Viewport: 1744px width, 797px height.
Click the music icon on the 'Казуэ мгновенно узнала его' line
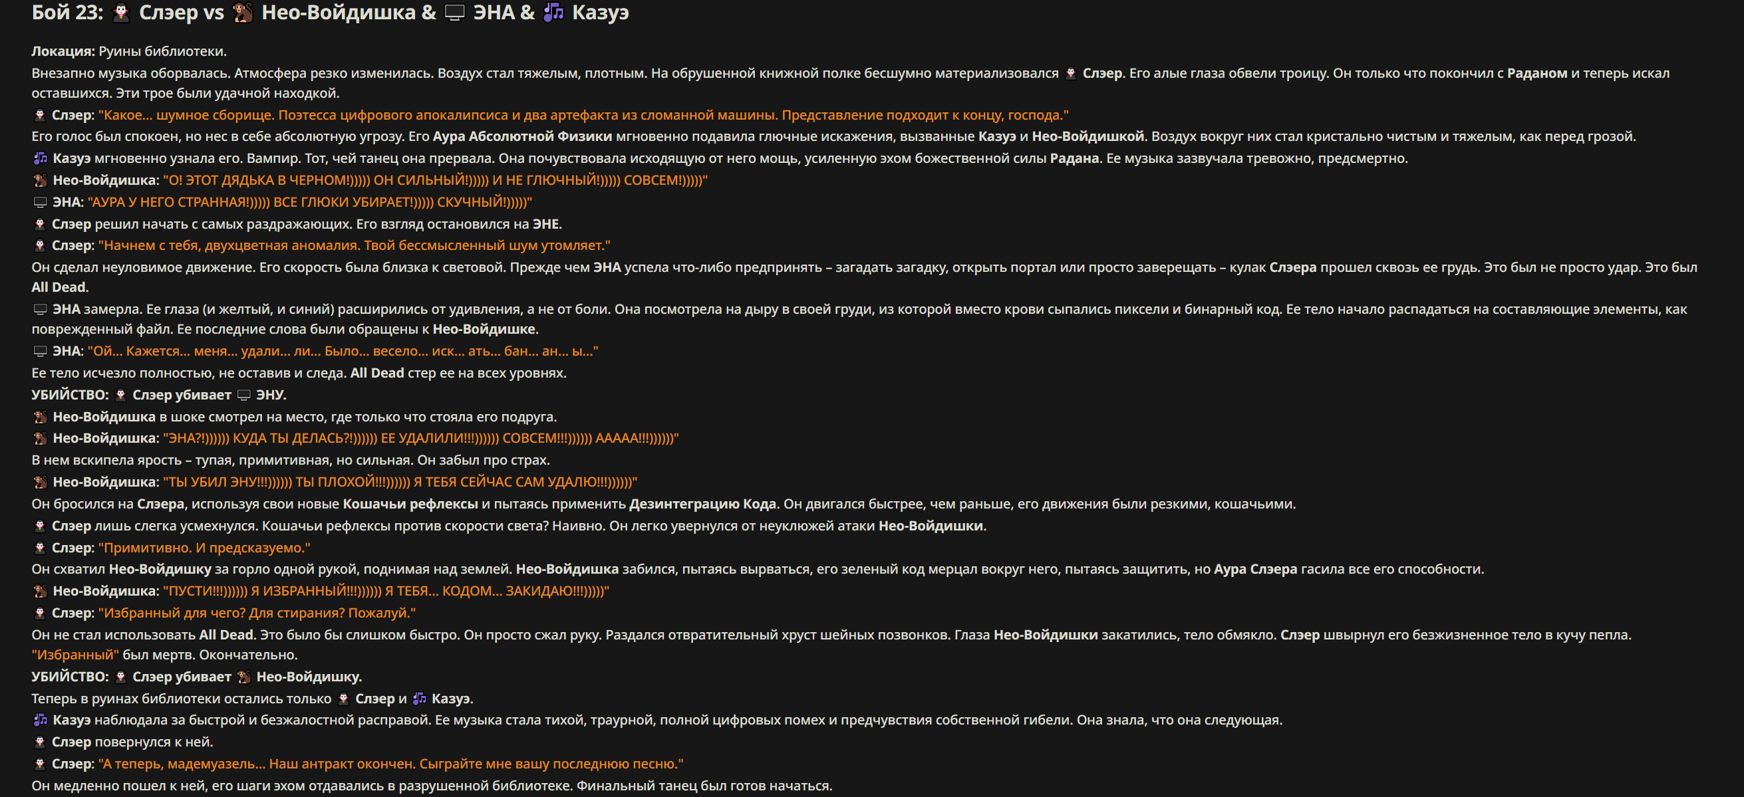click(40, 158)
